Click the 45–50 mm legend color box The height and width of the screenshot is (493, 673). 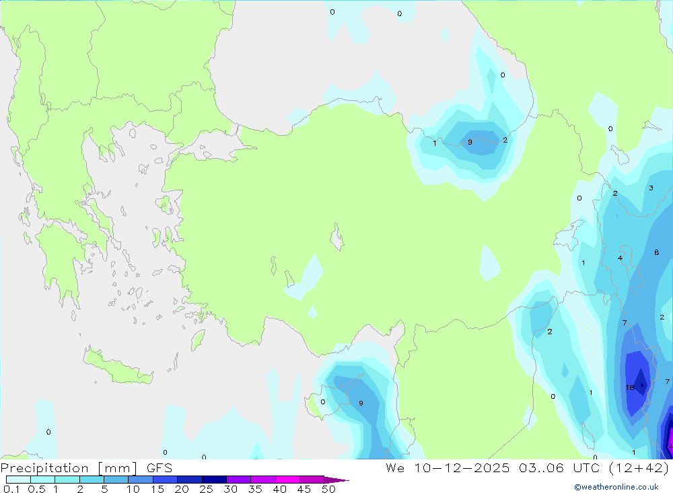pyautogui.click(x=312, y=480)
